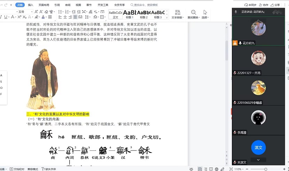The width and height of the screenshot is (289, 171).
Task: Click the 文字排版 layout icon
Action: coord(177,14)
